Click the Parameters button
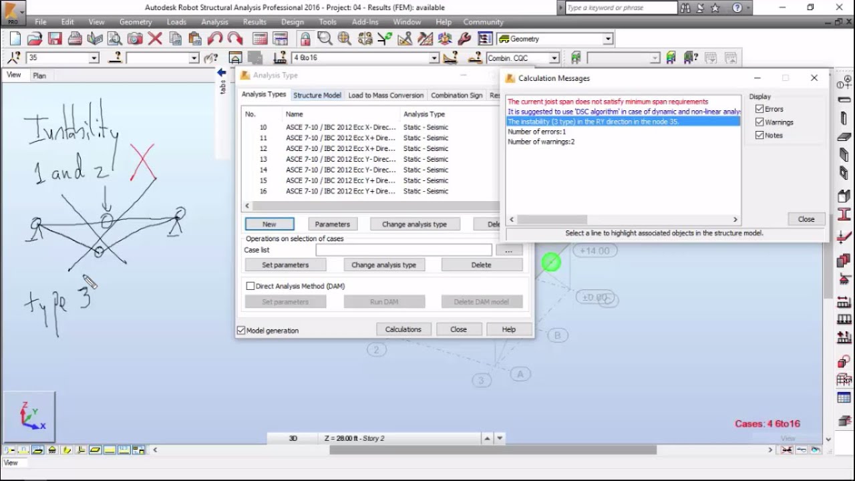The image size is (855, 481). click(x=332, y=224)
